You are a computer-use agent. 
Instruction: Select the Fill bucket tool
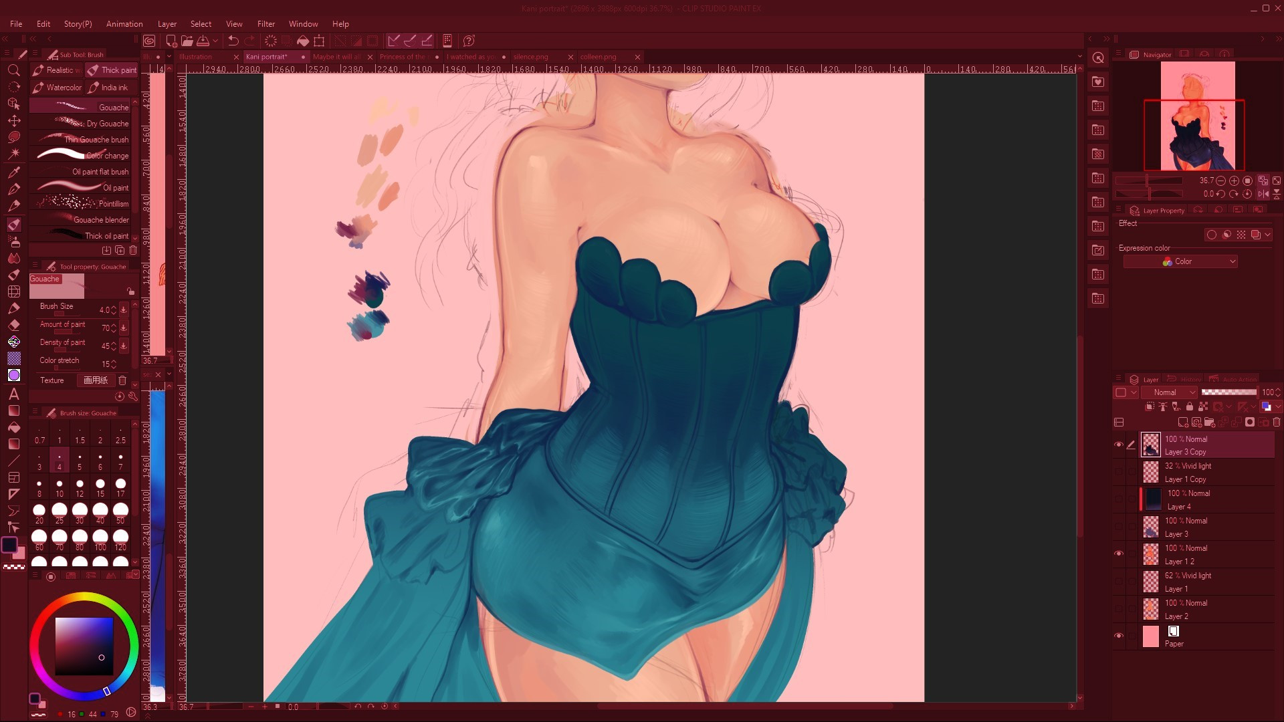coord(13,427)
